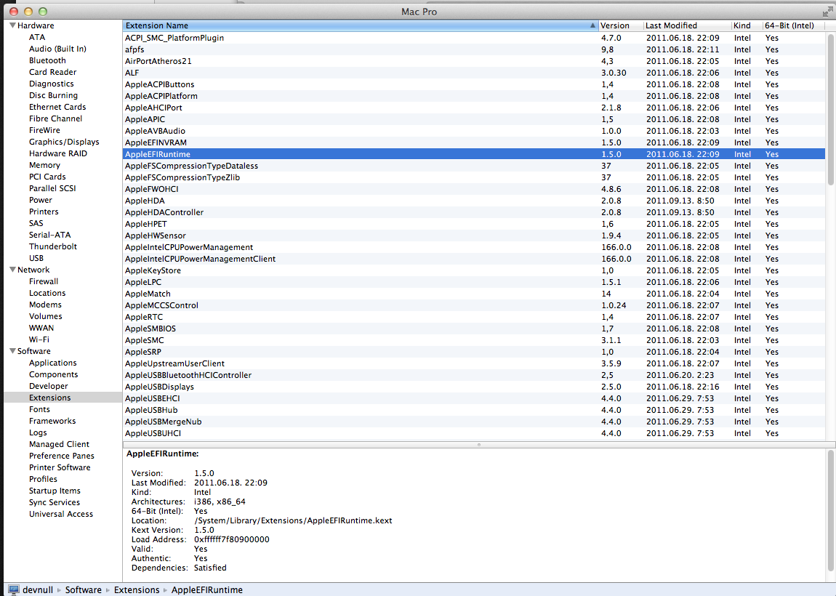This screenshot has width=836, height=596.
Task: Select Bluetooth in the sidebar
Action: (47, 60)
